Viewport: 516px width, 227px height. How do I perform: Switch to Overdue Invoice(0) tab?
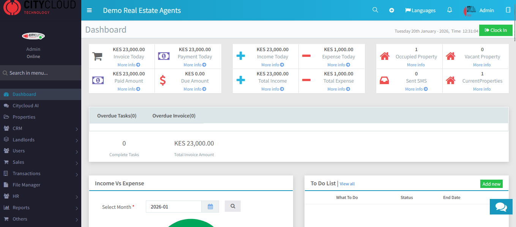tap(174, 116)
